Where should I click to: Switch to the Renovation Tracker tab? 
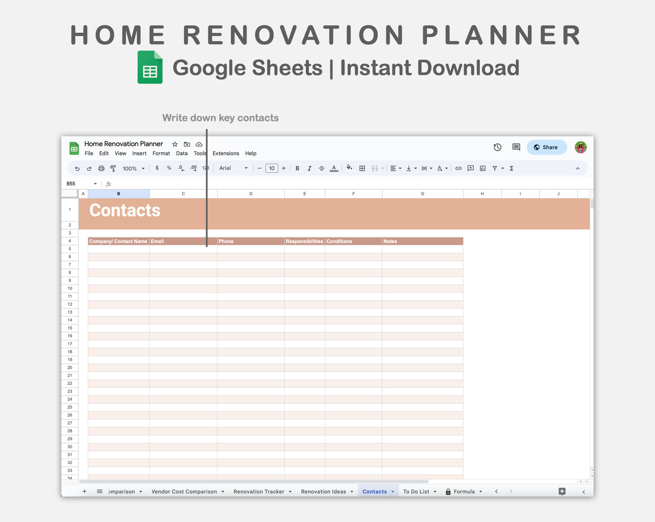[259, 491]
